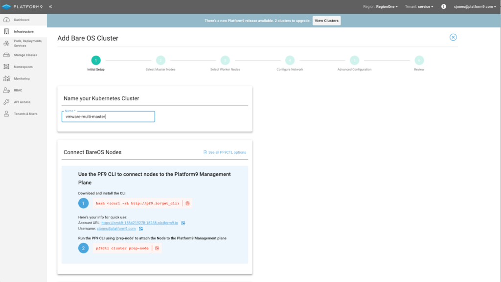Go to Namespaces in the sidebar
The width and height of the screenshot is (501, 282).
pyautogui.click(x=23, y=67)
